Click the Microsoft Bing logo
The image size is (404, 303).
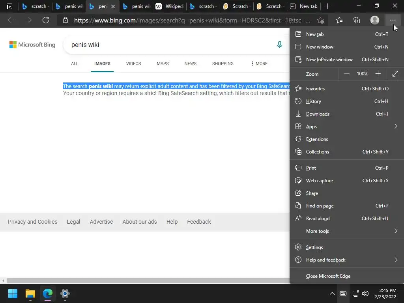[x=32, y=45]
